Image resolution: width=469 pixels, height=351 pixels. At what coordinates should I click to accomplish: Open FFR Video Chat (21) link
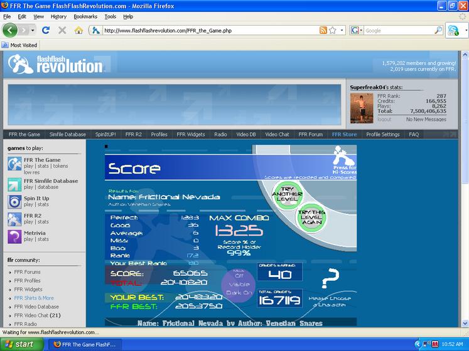(37, 315)
